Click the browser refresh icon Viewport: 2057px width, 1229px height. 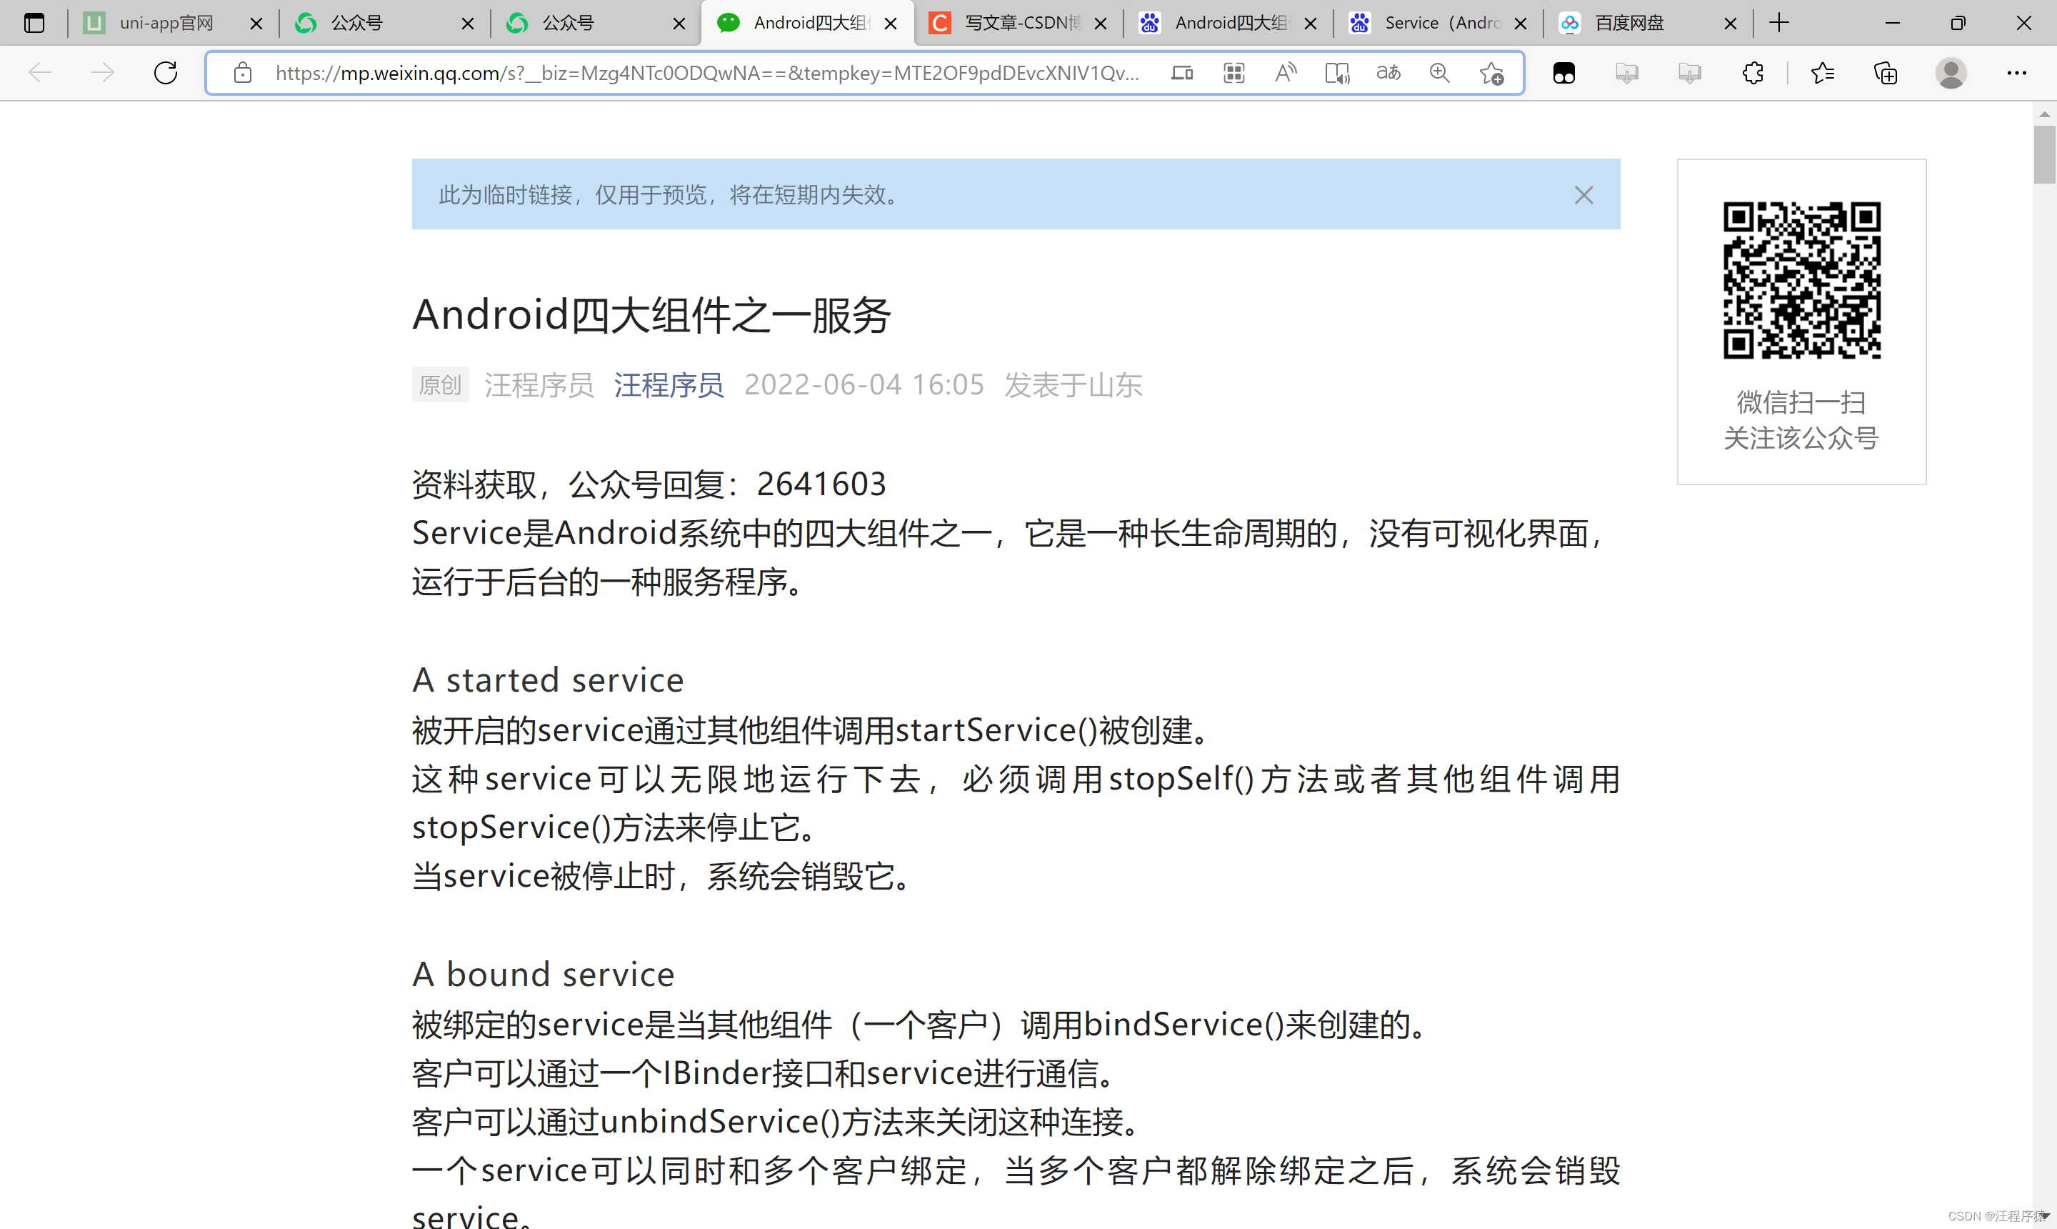[x=166, y=73]
